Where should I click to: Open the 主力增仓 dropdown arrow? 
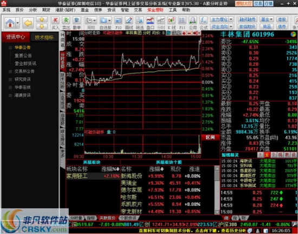click(231, 19)
